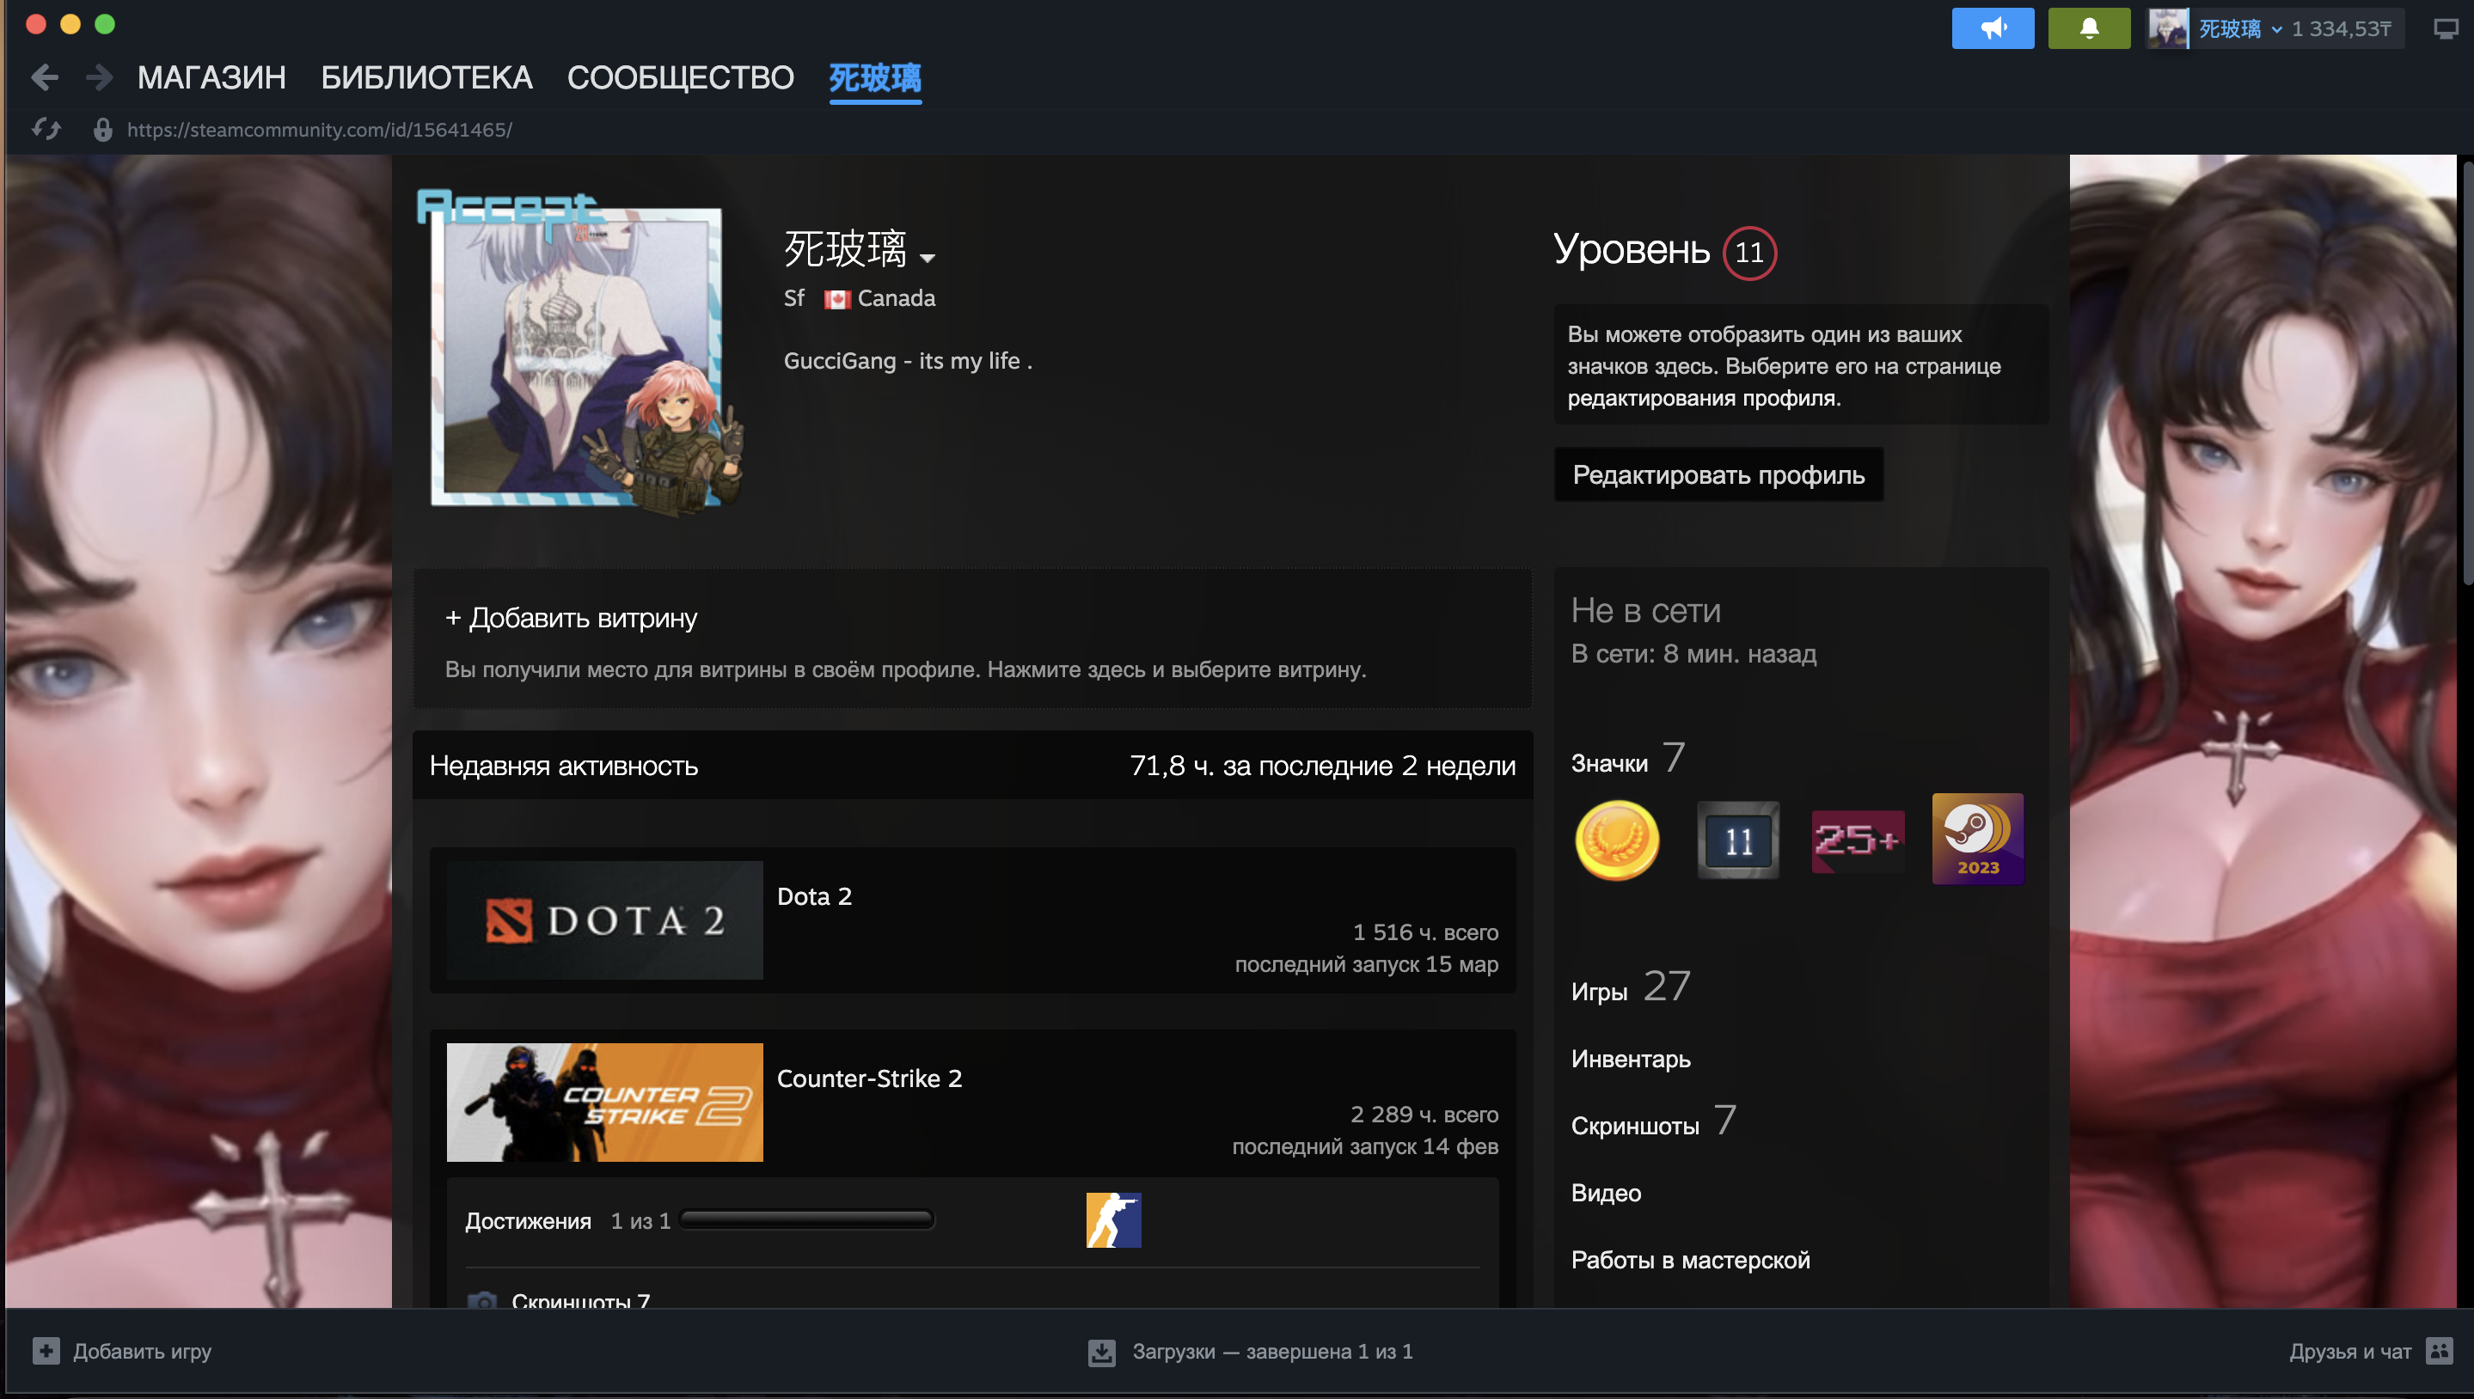Open the Dota 2 game thumbnail
Image resolution: width=2474 pixels, height=1399 pixels.
[x=604, y=919]
